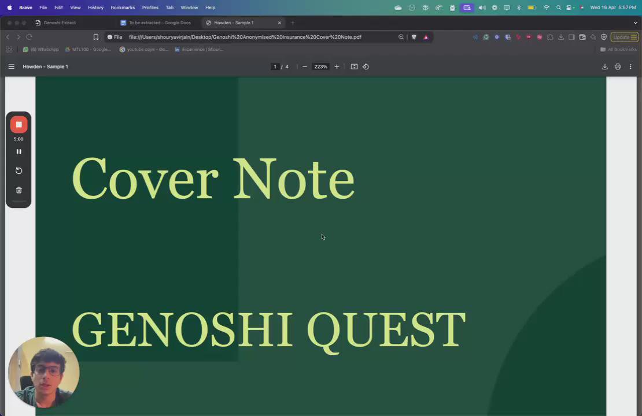Screen dimensions: 642x416
Task: Reload the current page
Action: click(29, 37)
